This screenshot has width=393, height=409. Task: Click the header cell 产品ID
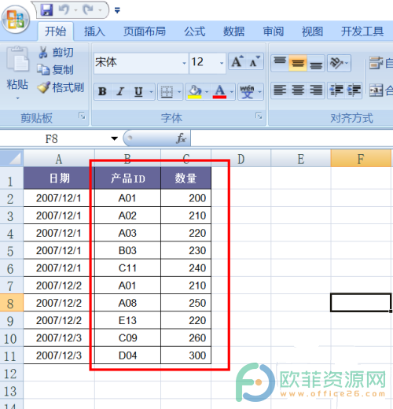[127, 179]
